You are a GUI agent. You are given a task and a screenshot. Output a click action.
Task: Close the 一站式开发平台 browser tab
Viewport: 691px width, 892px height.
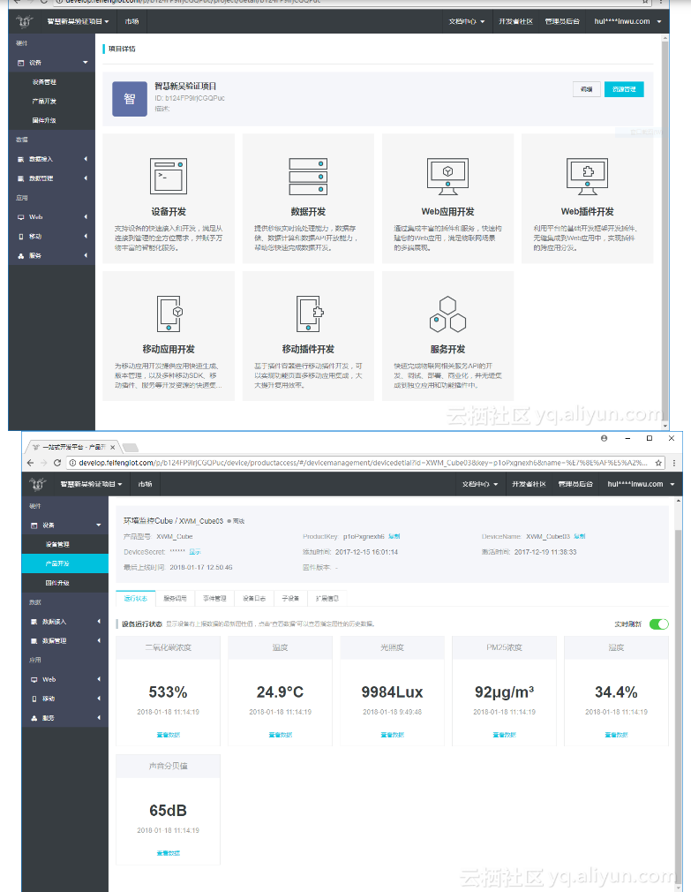[x=112, y=447]
